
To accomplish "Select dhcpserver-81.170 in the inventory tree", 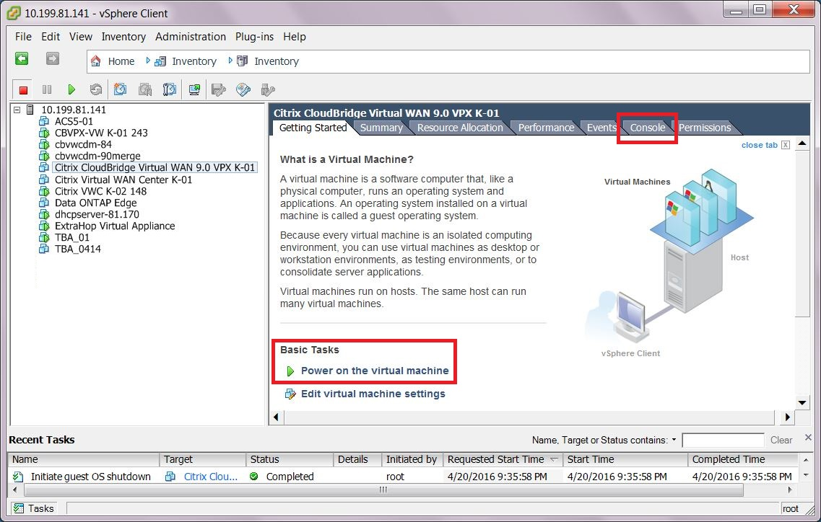I will 97,214.
